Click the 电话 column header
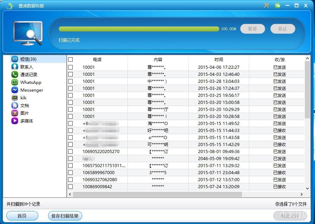Viewport: 315px width, 224px height. (97, 59)
